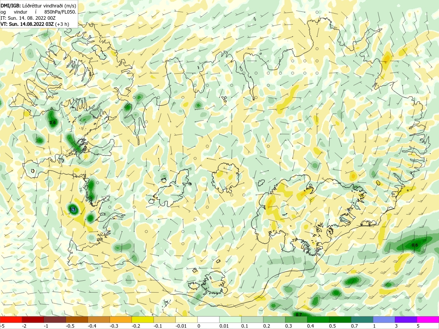Click the pale khaki swatch above -0.1

165,319
